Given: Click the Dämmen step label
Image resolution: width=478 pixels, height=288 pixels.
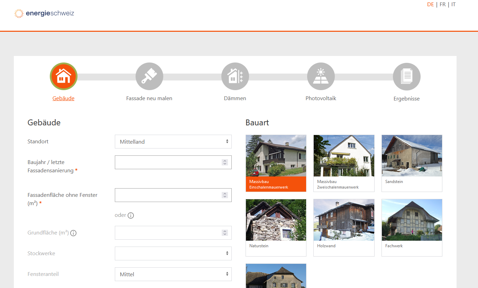Looking at the screenshot, I should point(235,98).
